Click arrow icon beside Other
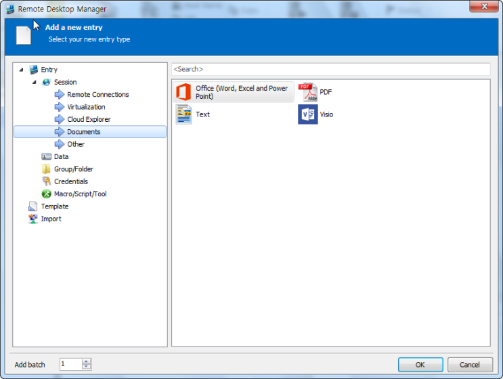The width and height of the screenshot is (503, 379). coord(60,144)
